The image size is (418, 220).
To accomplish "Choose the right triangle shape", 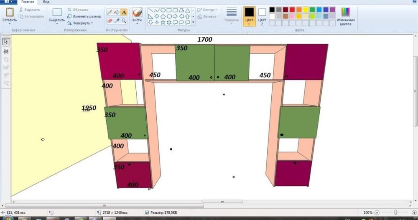I will (150, 17).
